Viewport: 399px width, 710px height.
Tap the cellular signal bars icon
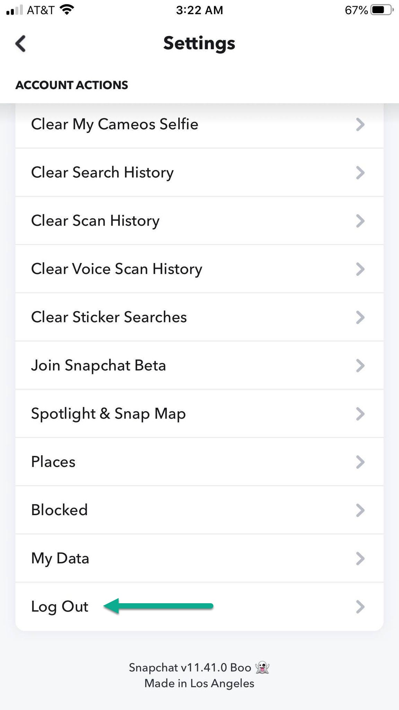14,10
